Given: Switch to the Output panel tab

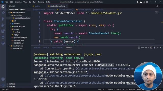Looking at the screenshot, I should (x=46, y=48).
